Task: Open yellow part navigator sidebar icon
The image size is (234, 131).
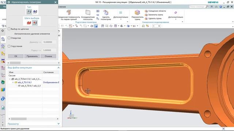Action: pyautogui.click(x=3, y=53)
